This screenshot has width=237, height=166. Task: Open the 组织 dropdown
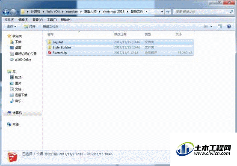(x=11, y=27)
